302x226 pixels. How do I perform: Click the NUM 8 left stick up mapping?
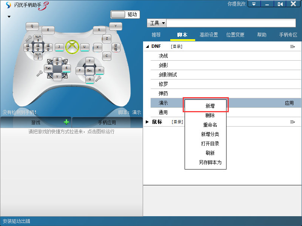tap(38, 38)
